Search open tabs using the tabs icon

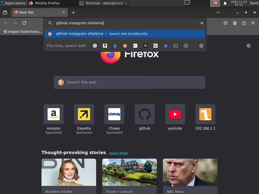pos(176,46)
